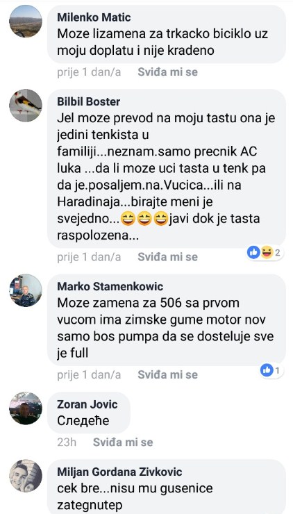
Task: Like Marko Stamenkowic's comment via Sviđa mi se
Action: click(167, 374)
